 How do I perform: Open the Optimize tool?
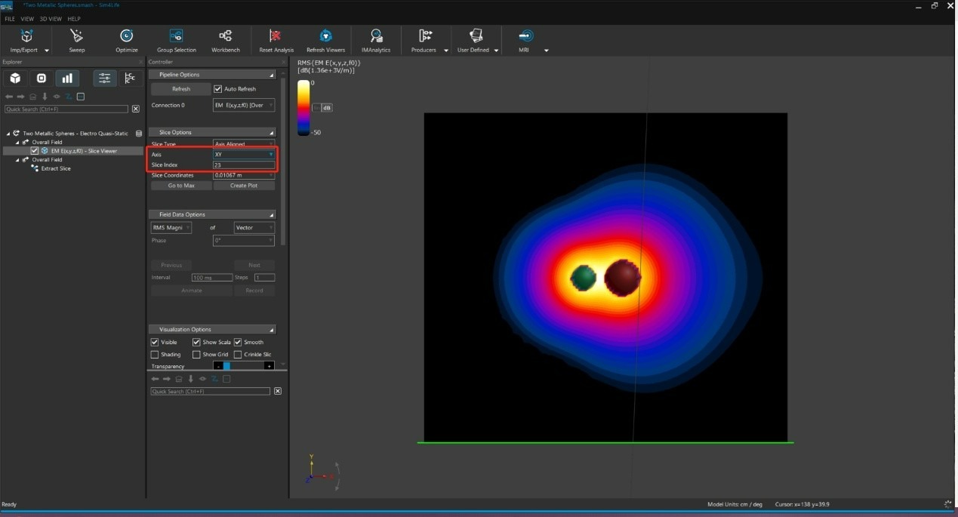(127, 36)
